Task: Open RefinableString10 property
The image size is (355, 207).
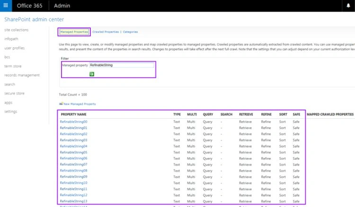Action: point(73,183)
